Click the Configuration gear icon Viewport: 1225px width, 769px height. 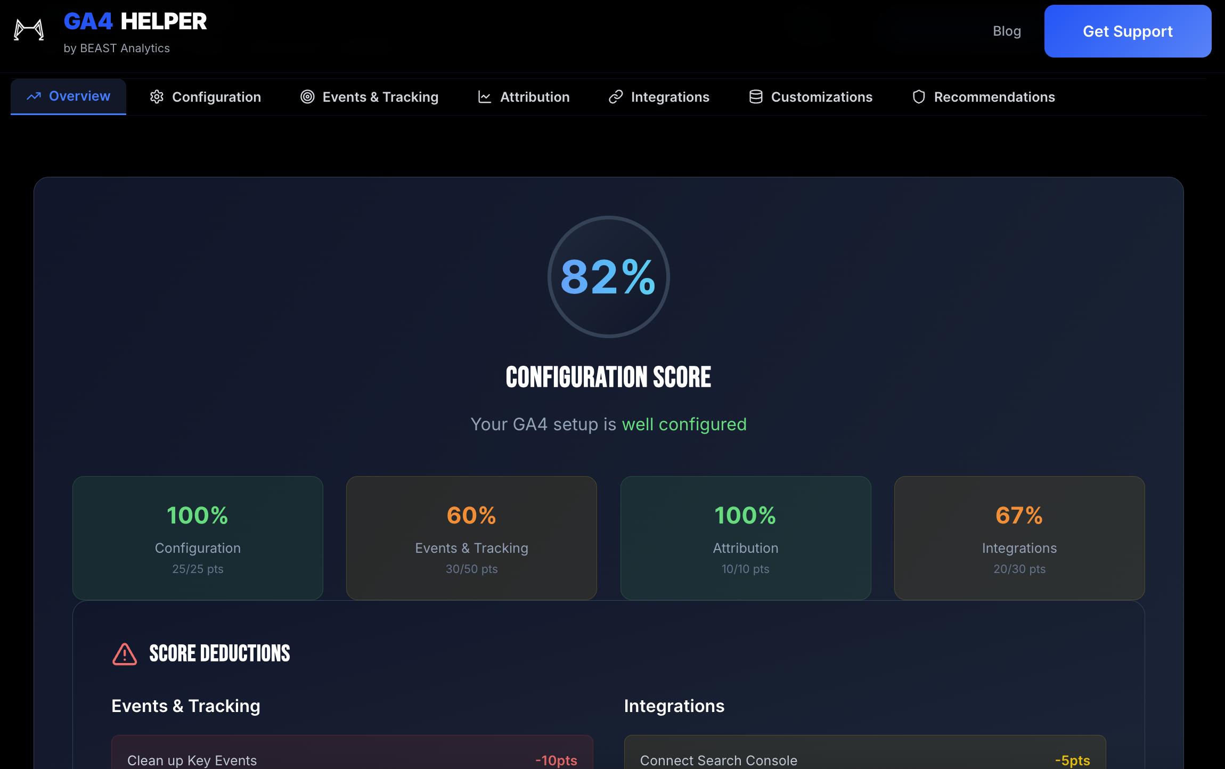click(157, 97)
